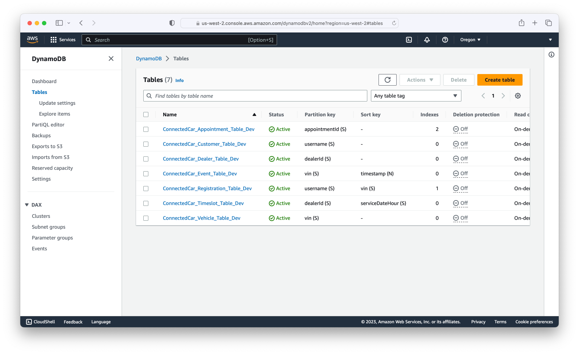Check ConnectedCar_Vehicle_Table_Dev row
Screen dimensions: 579x354
coord(146,218)
